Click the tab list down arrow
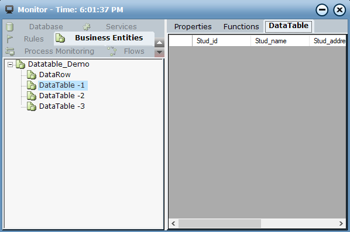 (159, 53)
